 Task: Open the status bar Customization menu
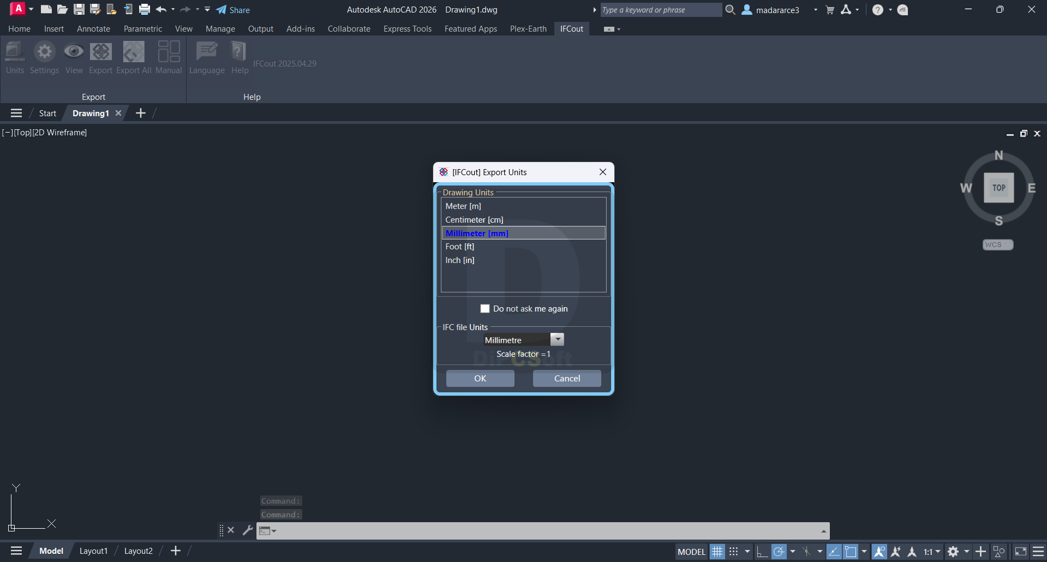point(1038,552)
